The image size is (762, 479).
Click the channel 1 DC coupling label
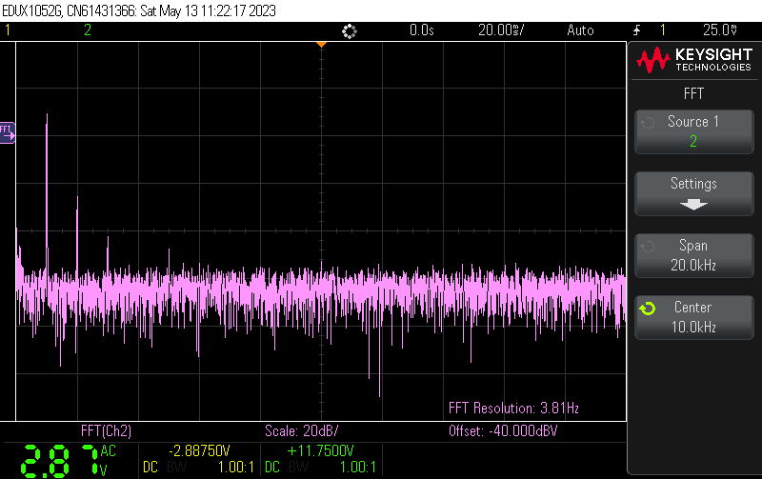[x=150, y=468]
